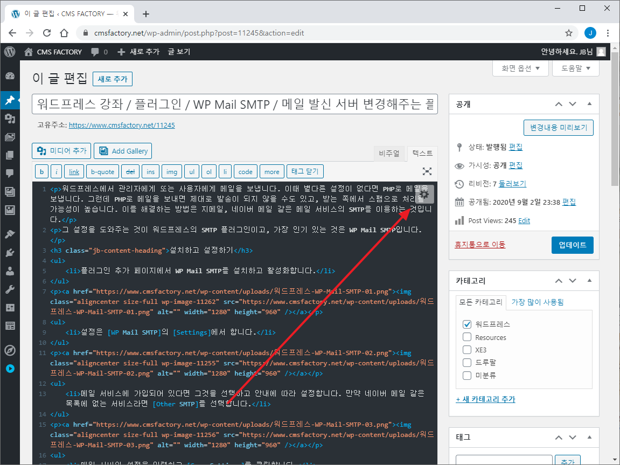620x465 pixels.
Task: Open a new browser tab
Action: tap(146, 14)
